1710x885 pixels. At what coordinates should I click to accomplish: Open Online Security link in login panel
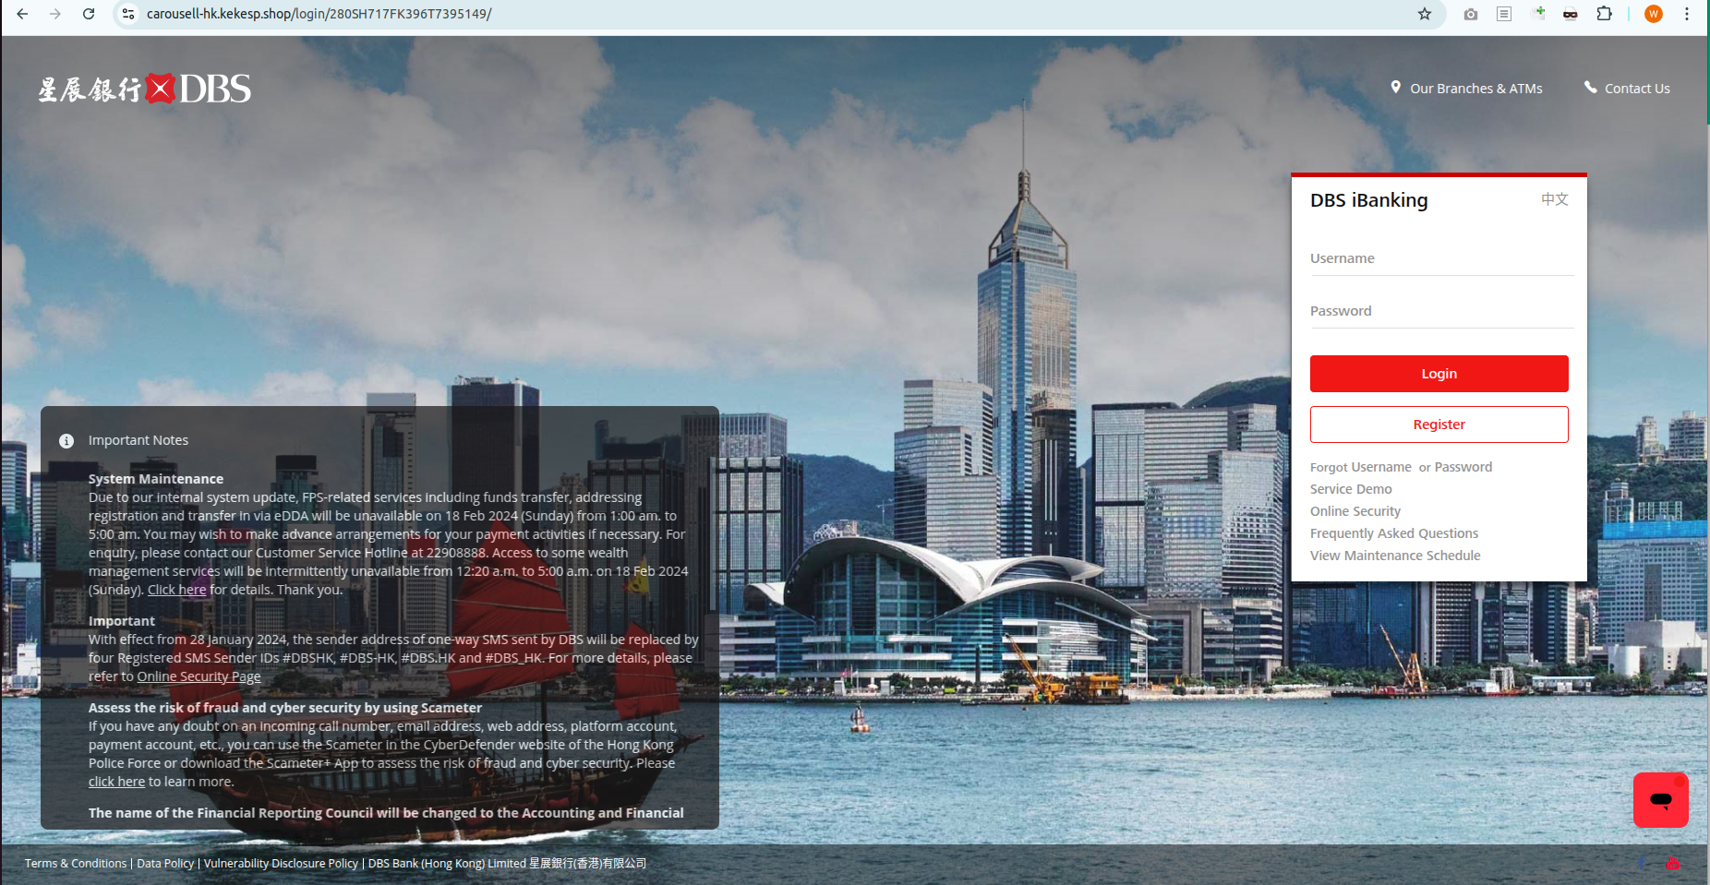[x=1355, y=511]
